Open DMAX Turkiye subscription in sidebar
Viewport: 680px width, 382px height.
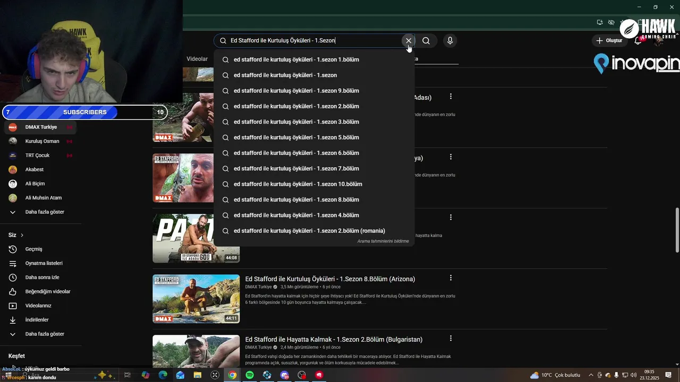[40, 127]
